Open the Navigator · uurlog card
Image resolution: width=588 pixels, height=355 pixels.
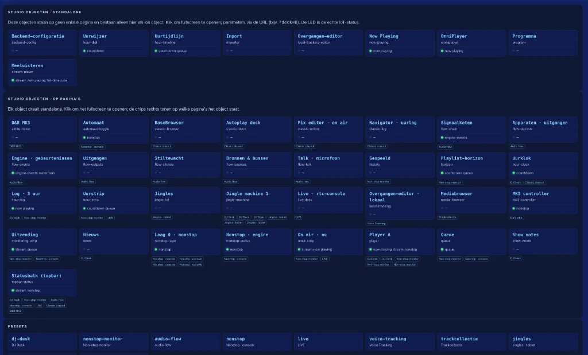(x=400, y=130)
